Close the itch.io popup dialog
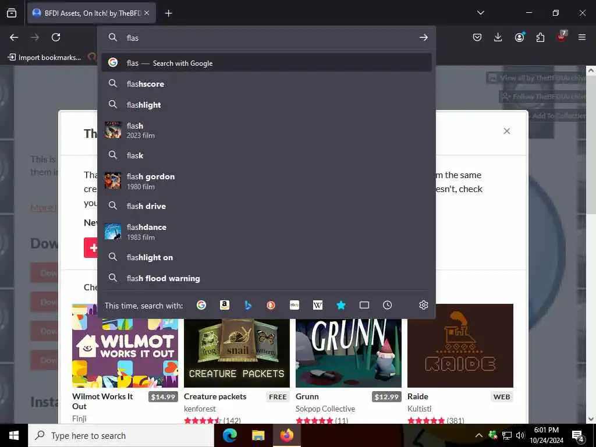This screenshot has height=447, width=596. click(x=507, y=131)
